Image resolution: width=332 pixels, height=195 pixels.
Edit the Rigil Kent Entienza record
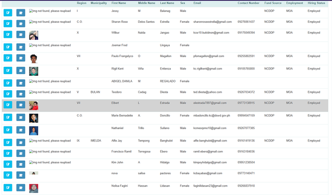click(8, 71)
